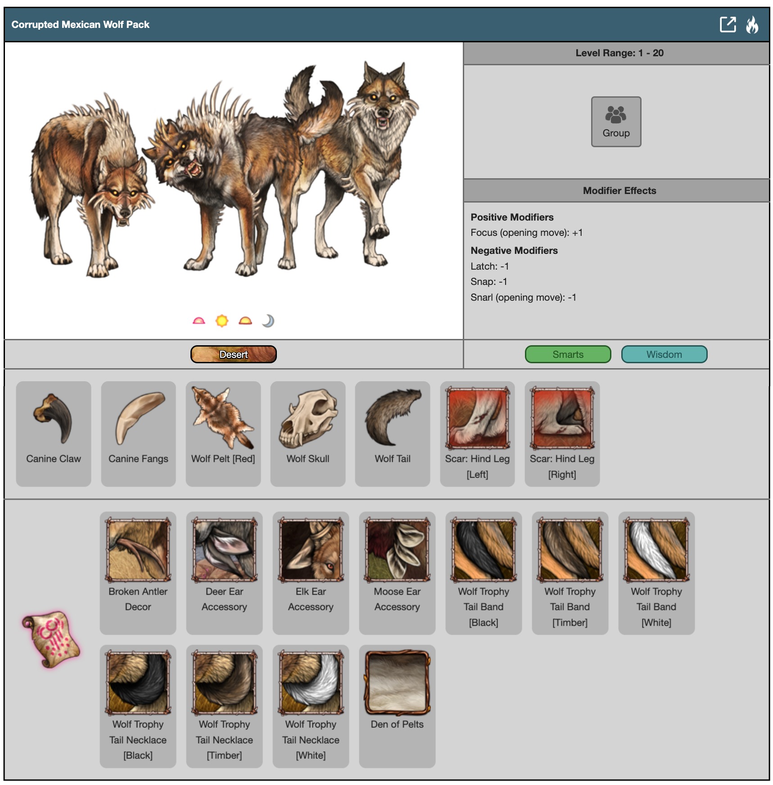
Task: Open the external link icon in header
Action: coord(727,24)
